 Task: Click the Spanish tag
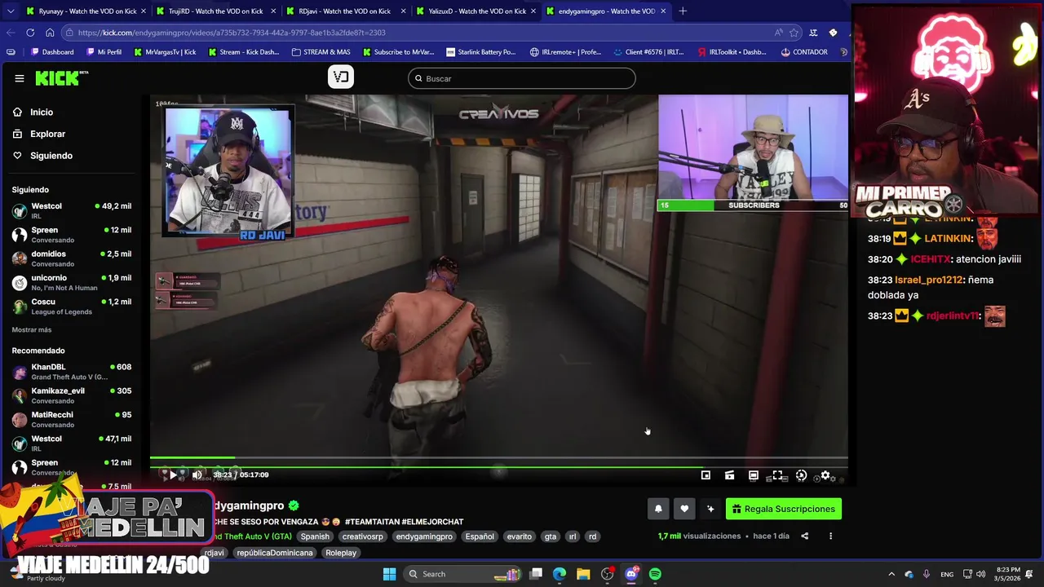(x=315, y=536)
